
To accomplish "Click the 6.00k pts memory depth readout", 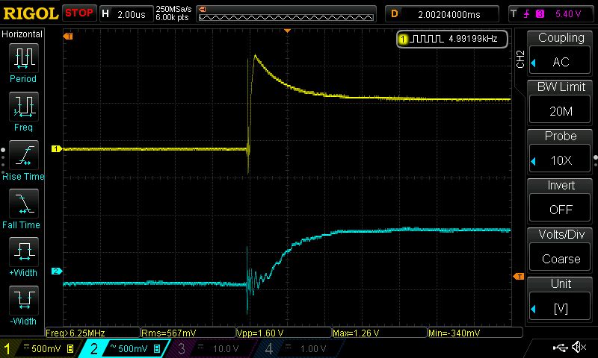I will tap(172, 17).
